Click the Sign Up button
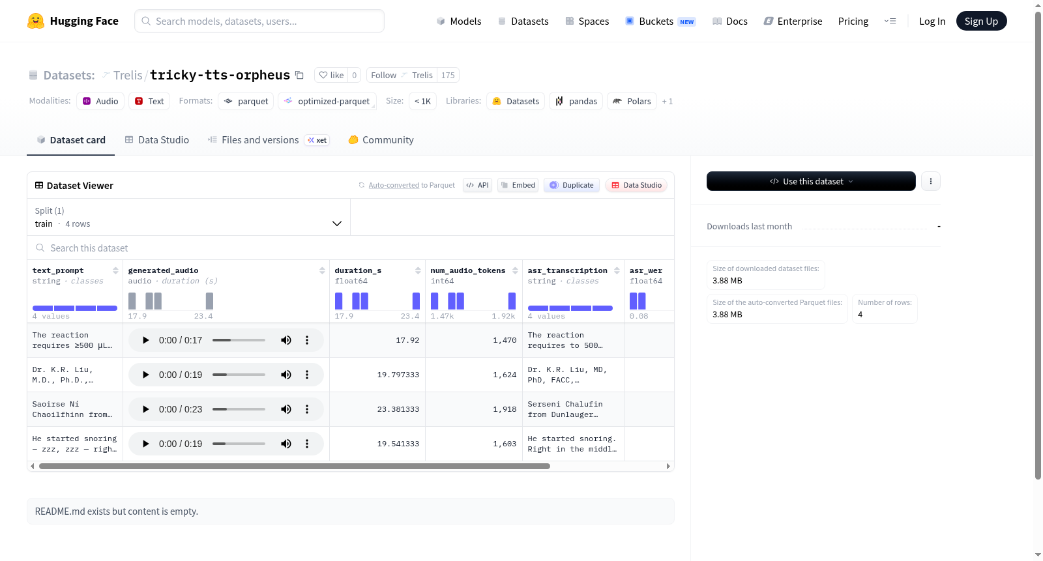Image resolution: width=1043 pixels, height=561 pixels. tap(981, 22)
